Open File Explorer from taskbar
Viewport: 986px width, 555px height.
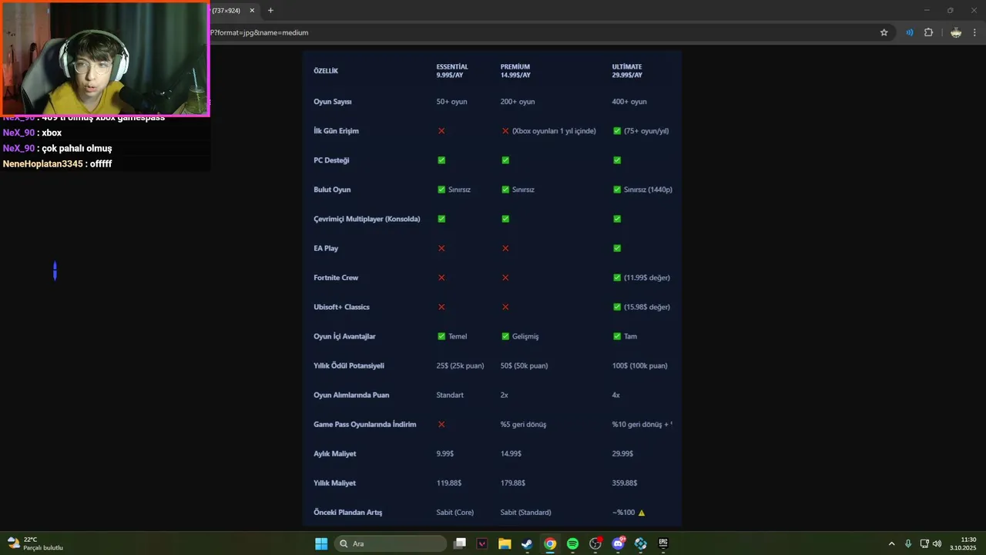tap(505, 543)
